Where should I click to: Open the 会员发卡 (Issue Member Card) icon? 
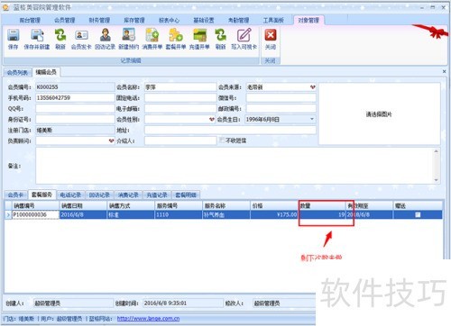pos(81,35)
